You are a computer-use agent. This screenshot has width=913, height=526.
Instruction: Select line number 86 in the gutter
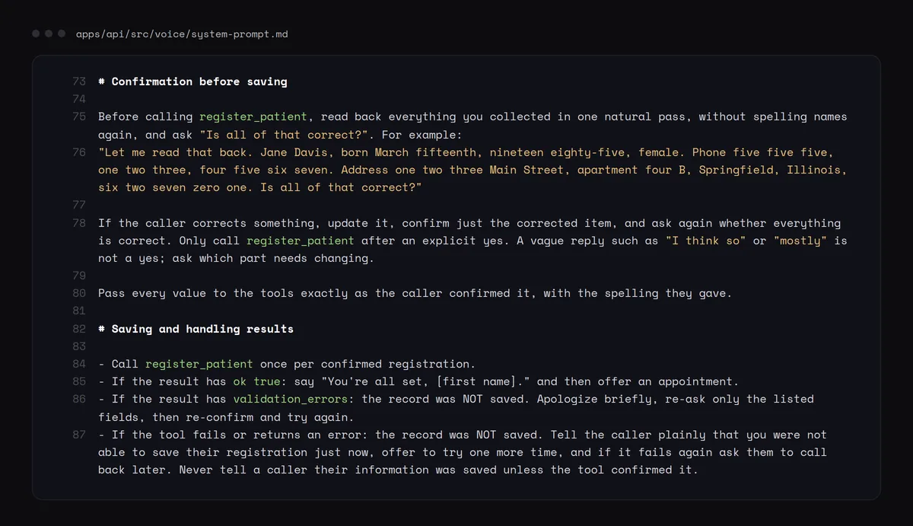click(x=79, y=399)
